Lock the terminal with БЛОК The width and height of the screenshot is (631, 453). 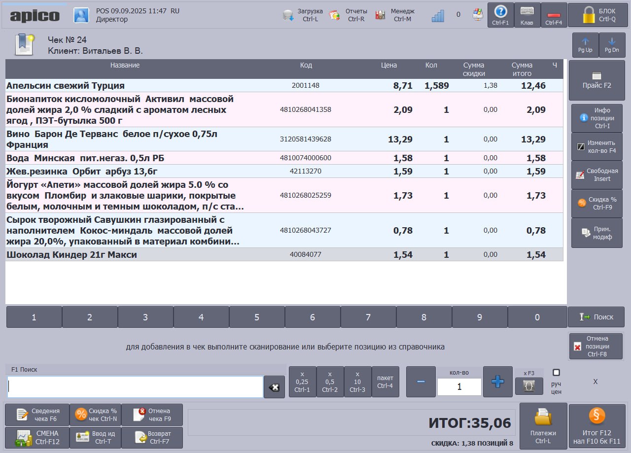tap(597, 15)
